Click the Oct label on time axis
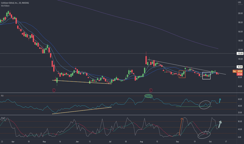This screenshot has width=244, height=144. click(210, 141)
